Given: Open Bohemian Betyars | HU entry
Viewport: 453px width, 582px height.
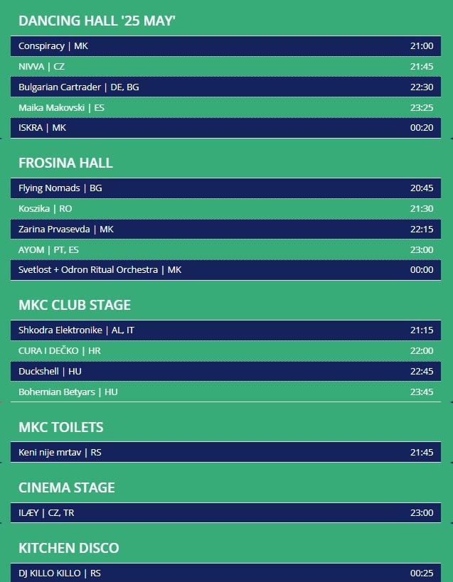Looking at the screenshot, I should (x=225, y=392).
